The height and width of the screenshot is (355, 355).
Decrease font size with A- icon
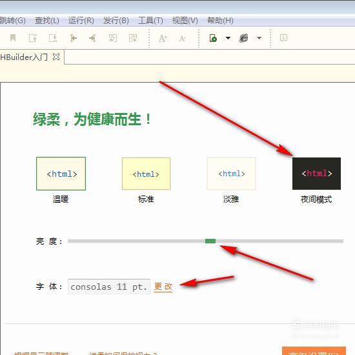tap(182, 38)
